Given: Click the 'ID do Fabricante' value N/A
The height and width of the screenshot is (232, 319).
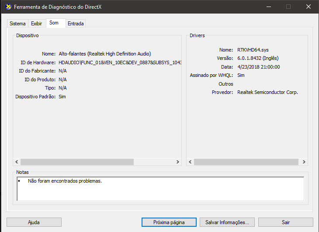Looking at the screenshot, I should coord(62,71).
